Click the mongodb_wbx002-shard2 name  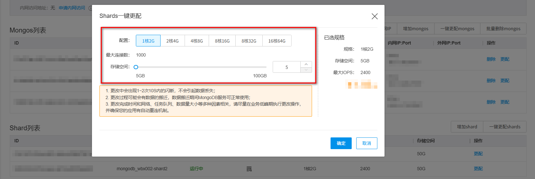(142, 169)
